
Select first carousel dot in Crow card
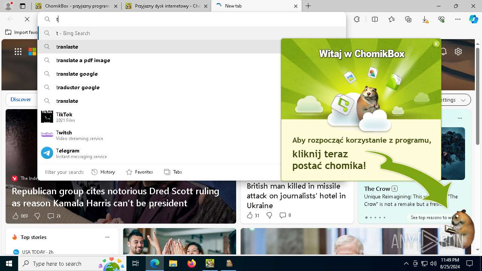tap(366, 218)
